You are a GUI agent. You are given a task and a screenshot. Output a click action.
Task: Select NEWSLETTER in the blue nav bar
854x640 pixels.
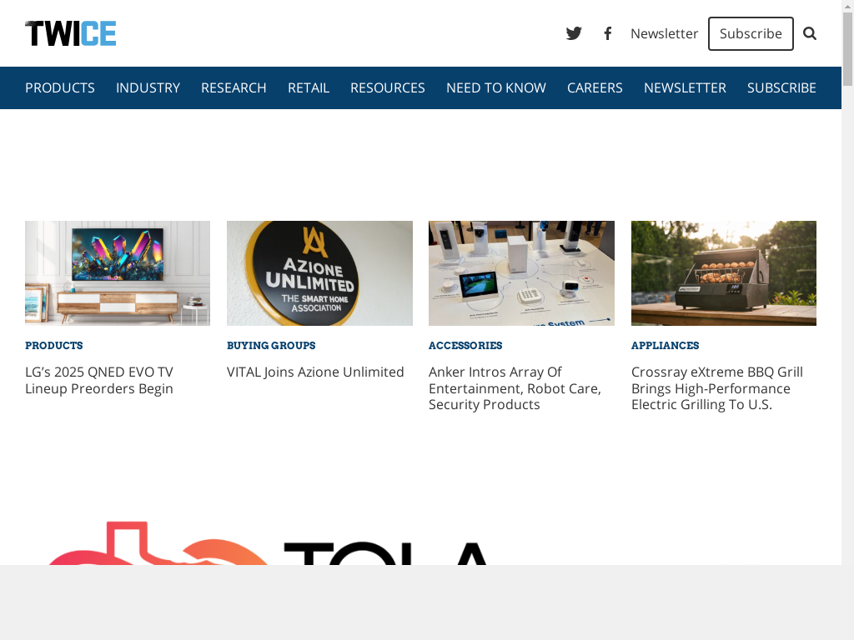(x=685, y=87)
